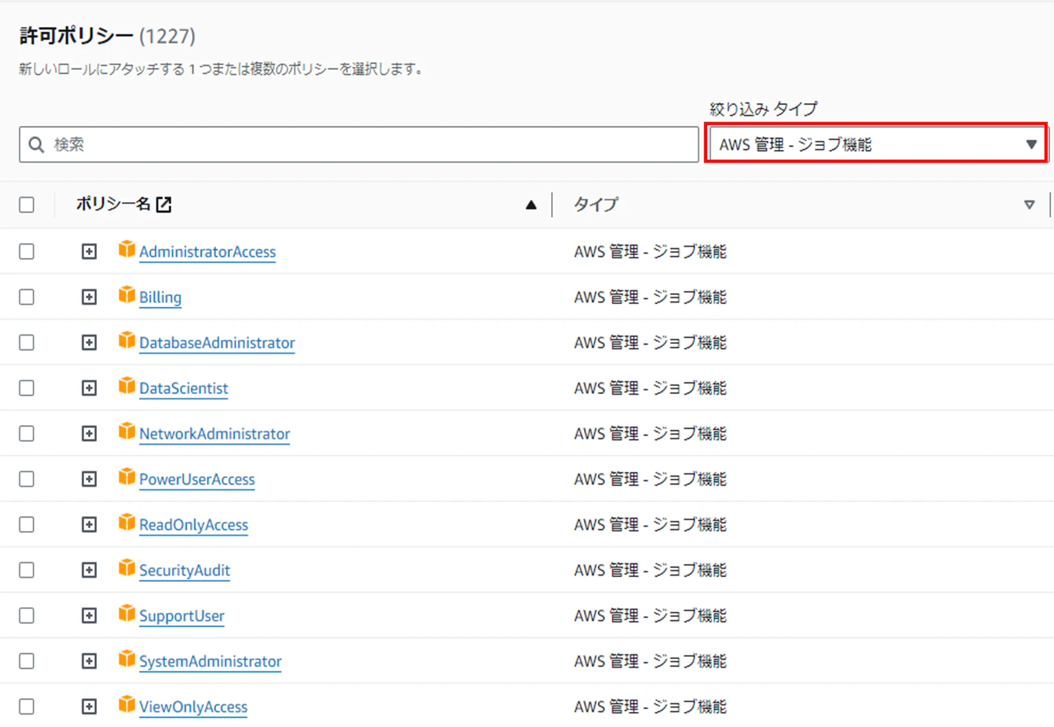
Task: Click the orange policy icon beside SystemAdministrator
Action: point(127,659)
